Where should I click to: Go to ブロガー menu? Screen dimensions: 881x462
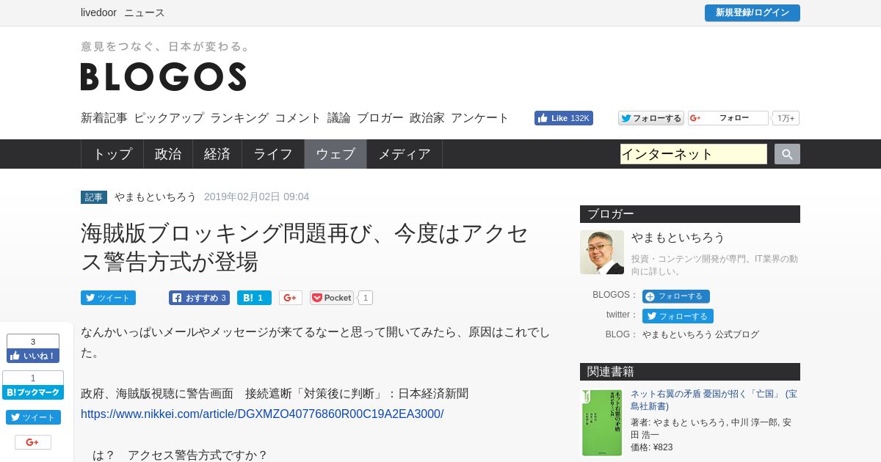point(380,118)
